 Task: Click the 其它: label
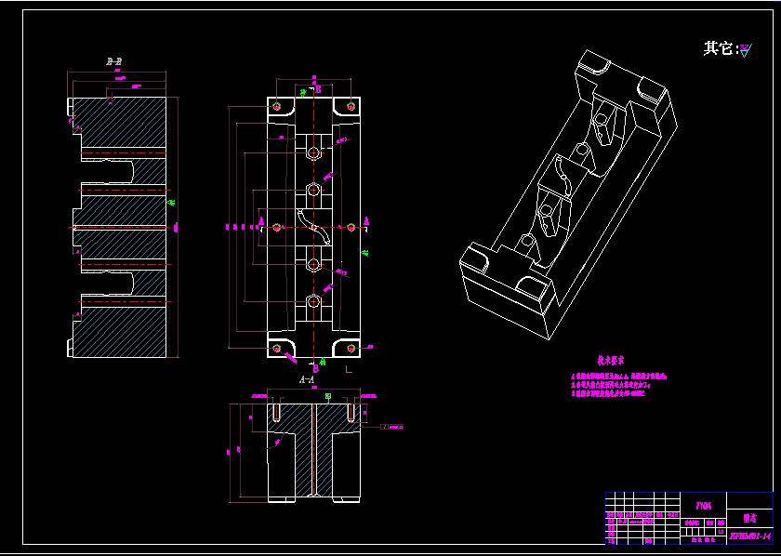point(721,49)
